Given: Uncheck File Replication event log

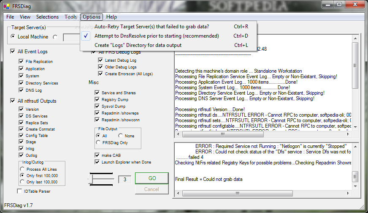Looking at the screenshot, I should (x=21, y=61).
